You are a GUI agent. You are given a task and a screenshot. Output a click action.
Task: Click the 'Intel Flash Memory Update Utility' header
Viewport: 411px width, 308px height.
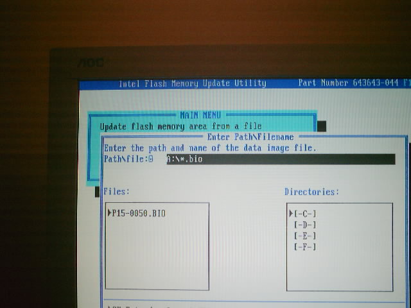193,83
